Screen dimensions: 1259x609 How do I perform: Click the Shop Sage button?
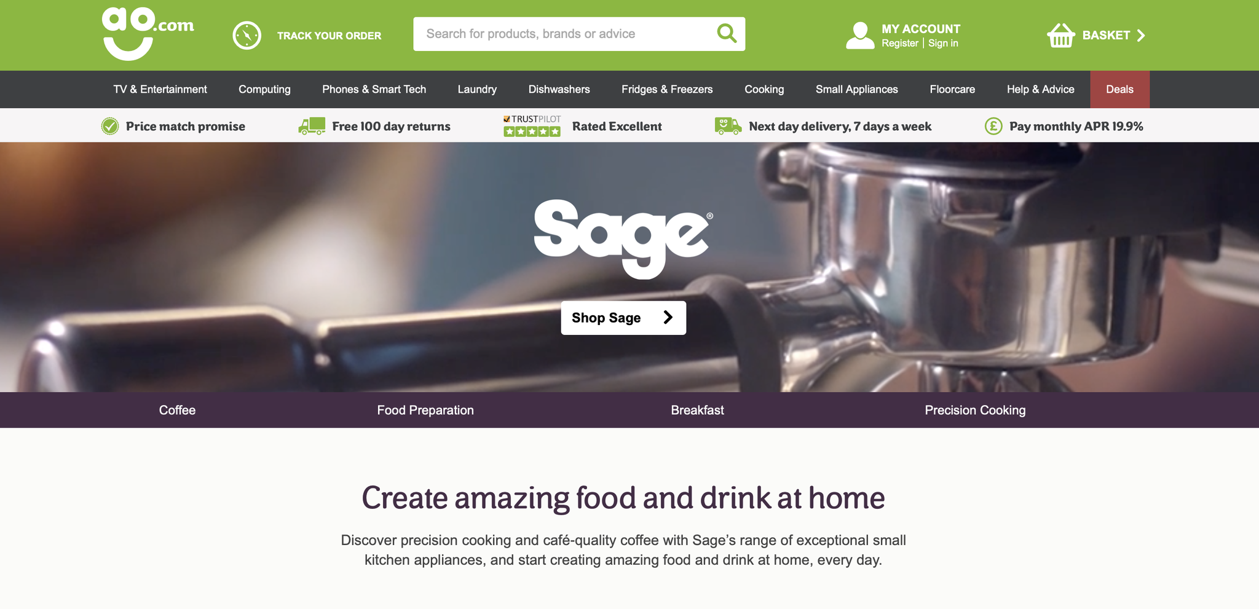(x=623, y=318)
